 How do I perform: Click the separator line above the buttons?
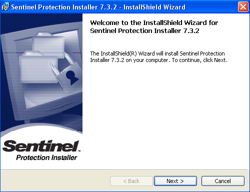[124, 170]
